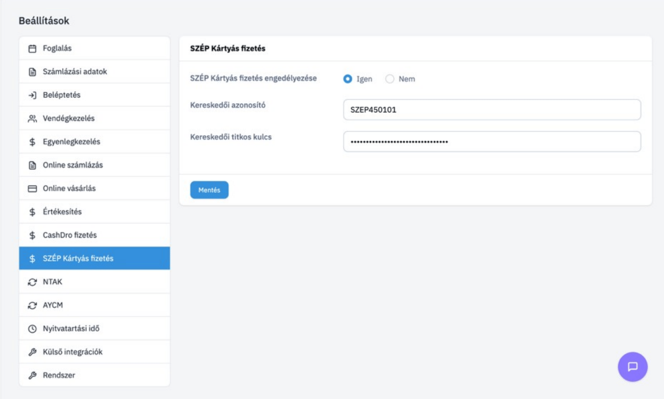This screenshot has height=399, width=664.
Task: Click the document icon beside Számlázási adatok
Action: 32,72
